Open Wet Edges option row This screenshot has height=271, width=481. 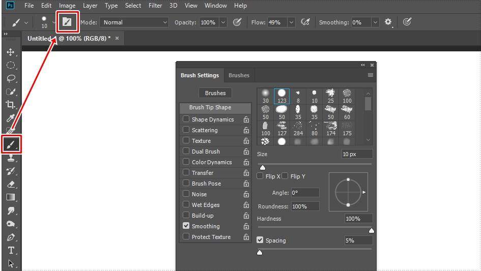click(x=206, y=205)
